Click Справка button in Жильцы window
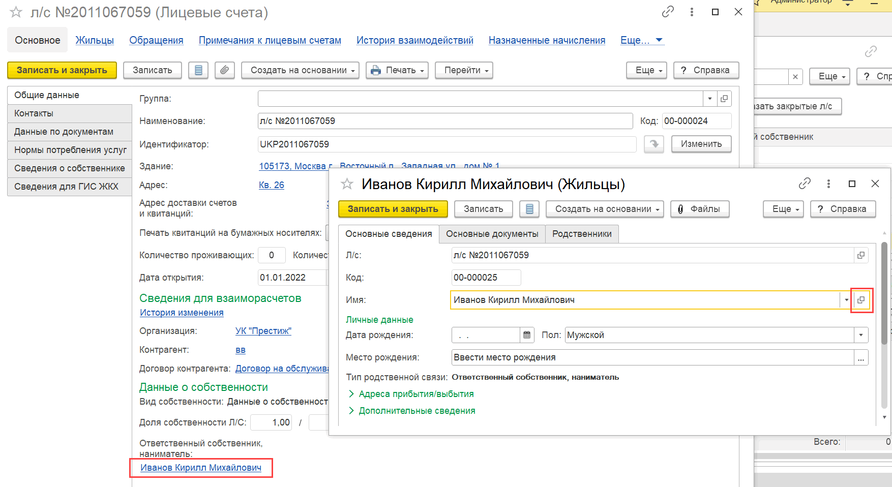Image resolution: width=892 pixels, height=487 pixels. click(843, 209)
